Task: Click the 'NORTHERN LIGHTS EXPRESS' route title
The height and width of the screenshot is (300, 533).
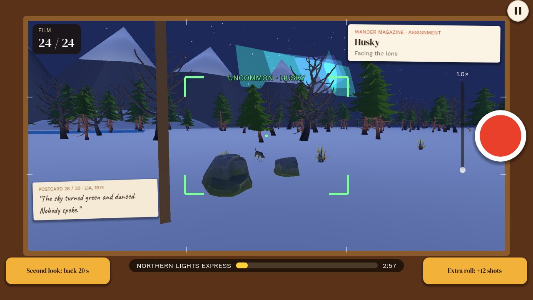Action: tap(184, 265)
